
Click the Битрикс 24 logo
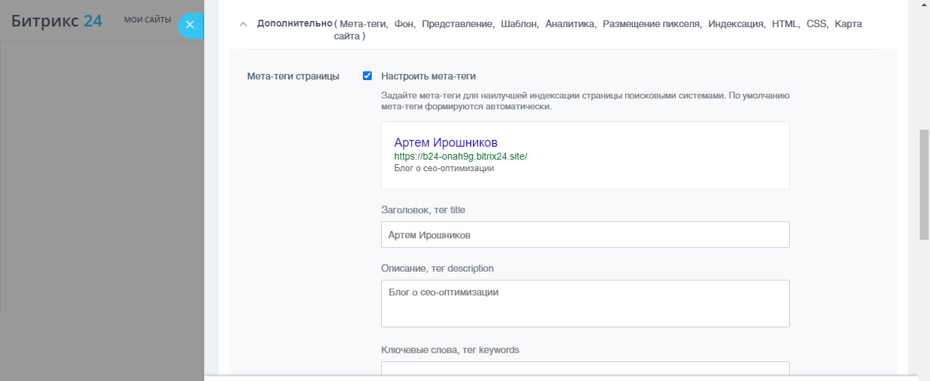coord(57,21)
